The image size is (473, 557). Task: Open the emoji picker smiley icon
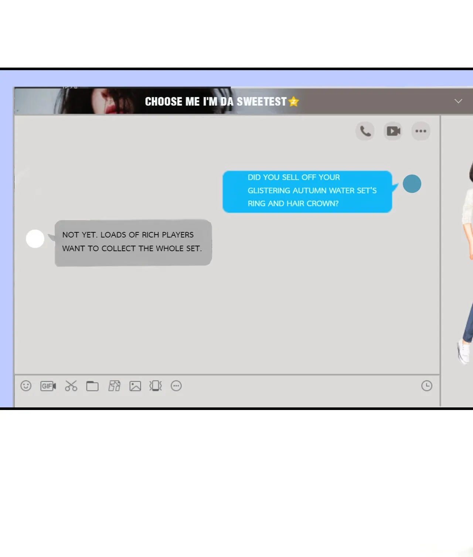pyautogui.click(x=26, y=386)
